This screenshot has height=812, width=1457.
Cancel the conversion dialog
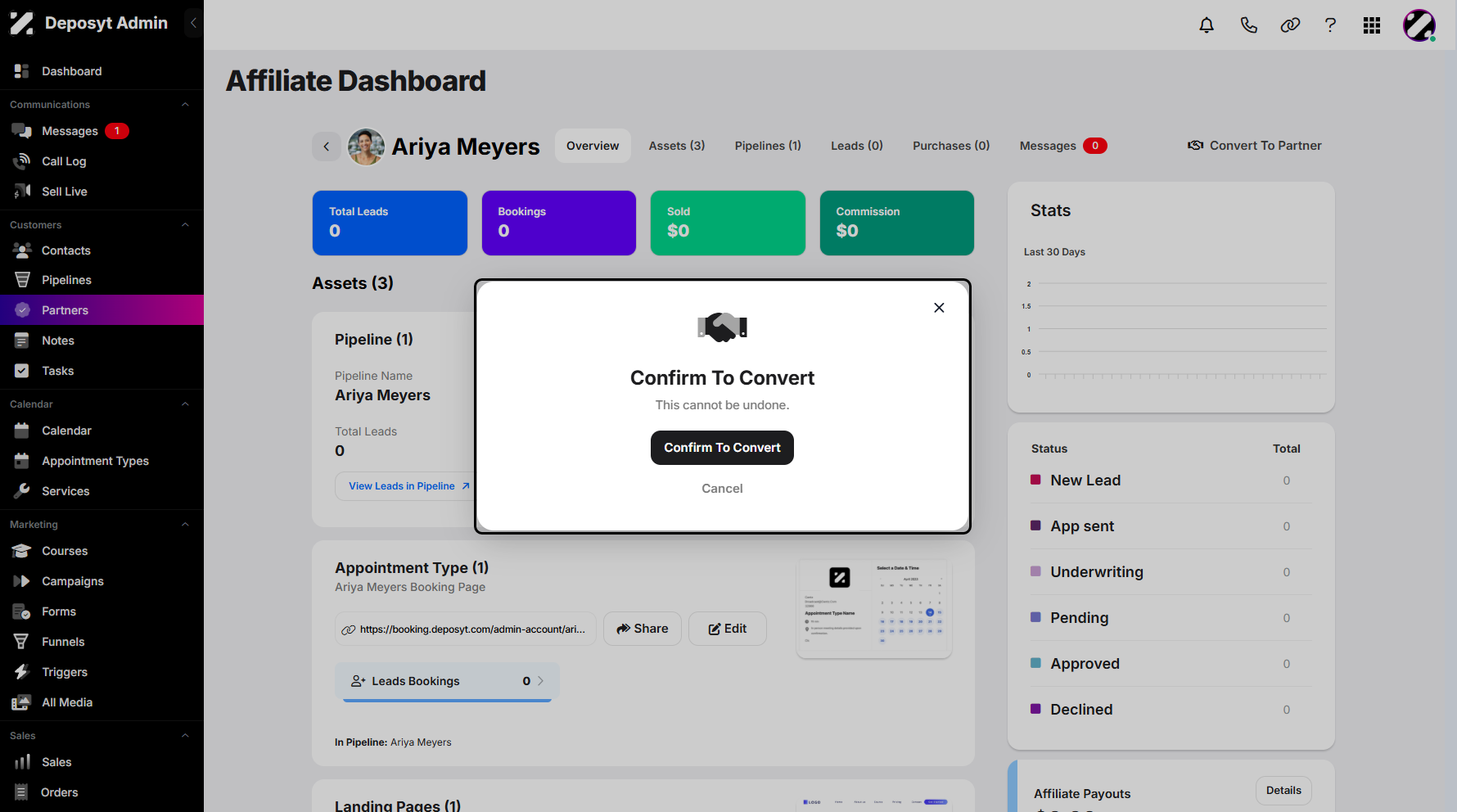(722, 489)
